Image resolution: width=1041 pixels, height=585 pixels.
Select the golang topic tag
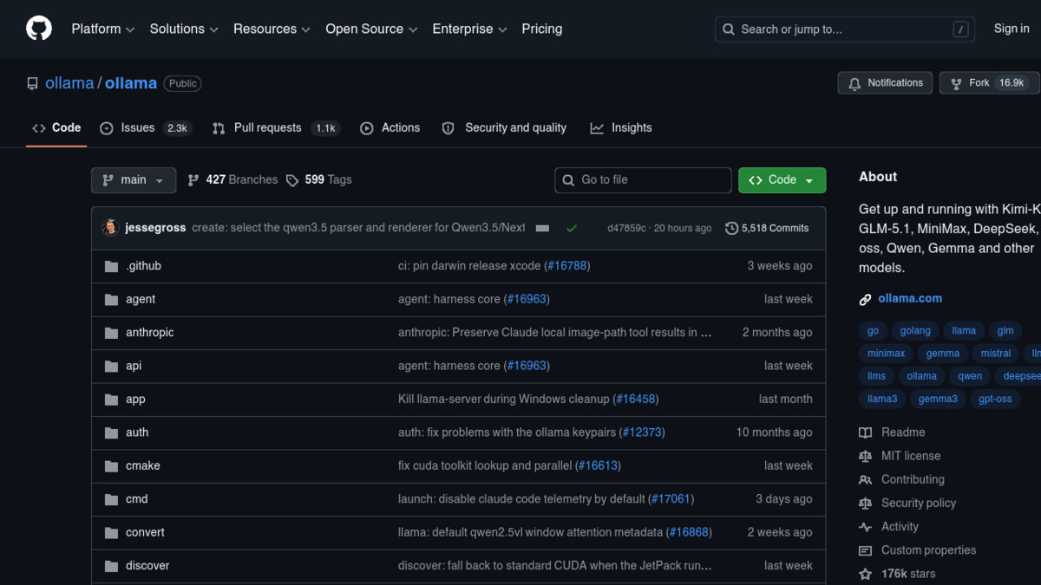coord(915,331)
